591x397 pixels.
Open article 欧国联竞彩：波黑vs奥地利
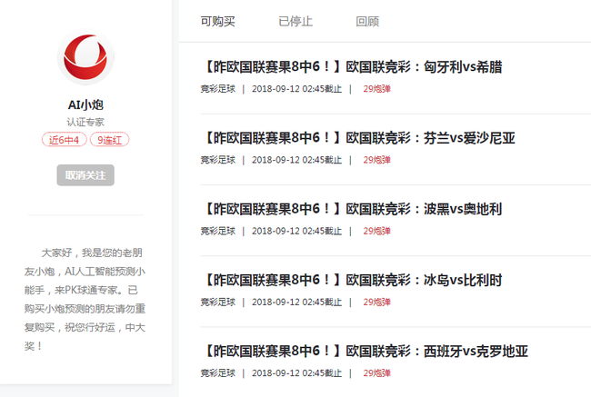point(353,209)
